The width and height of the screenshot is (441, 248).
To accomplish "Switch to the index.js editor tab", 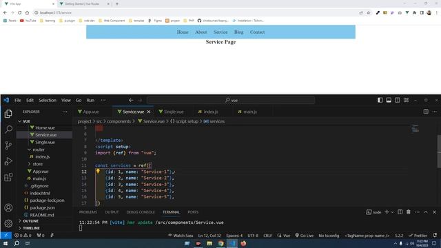I will (x=211, y=112).
